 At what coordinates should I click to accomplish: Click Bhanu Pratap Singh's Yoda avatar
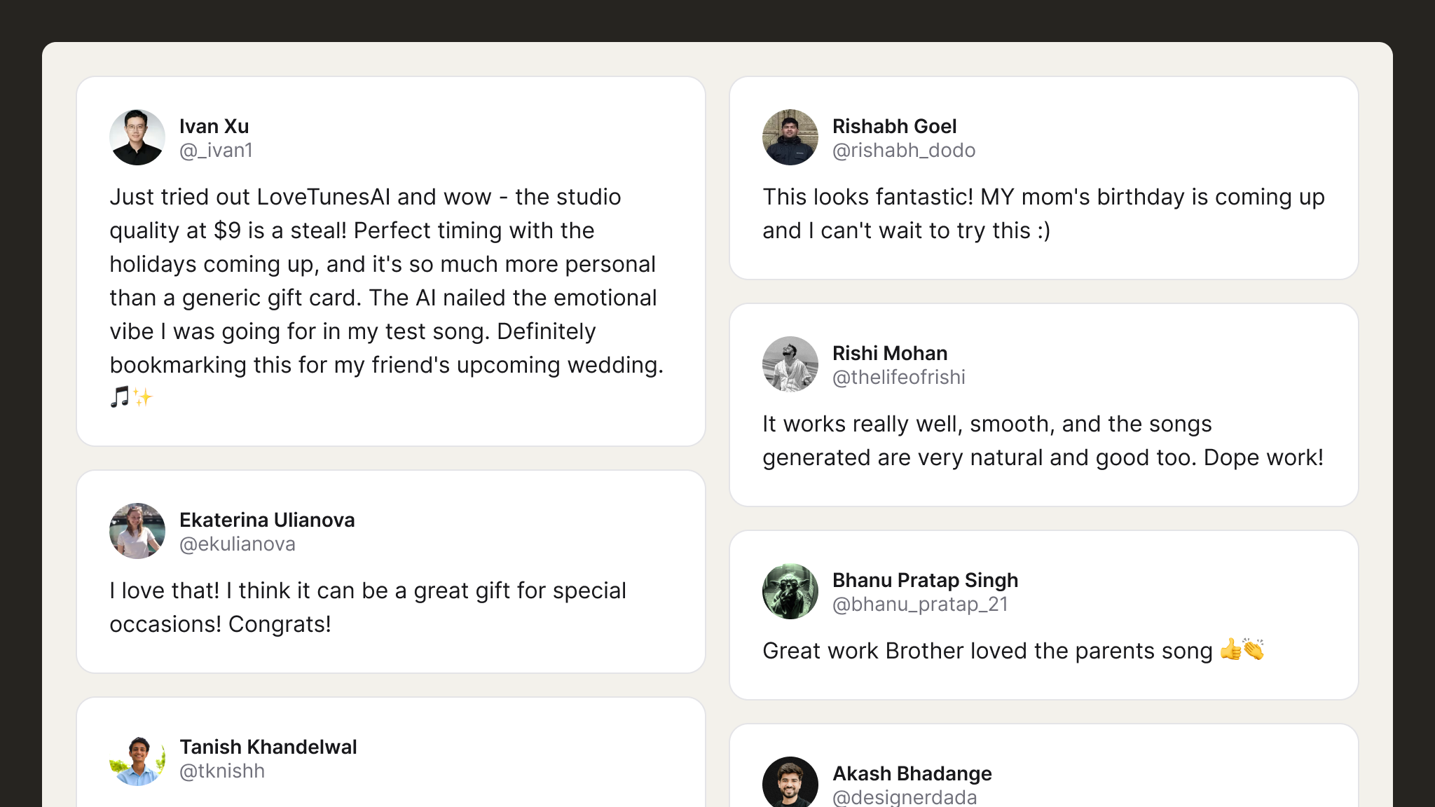(790, 591)
